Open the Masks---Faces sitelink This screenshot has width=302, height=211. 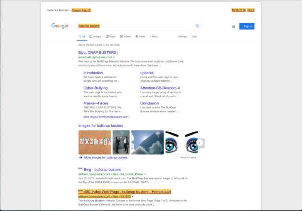point(96,103)
